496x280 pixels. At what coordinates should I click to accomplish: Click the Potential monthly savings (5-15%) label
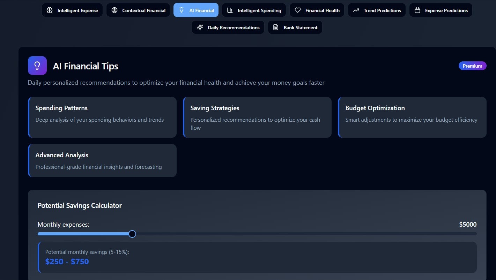(87, 252)
